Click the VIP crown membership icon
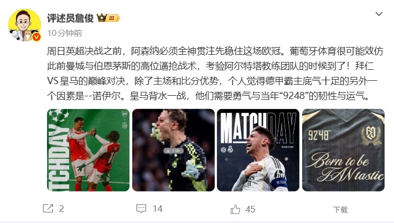 [102, 18]
